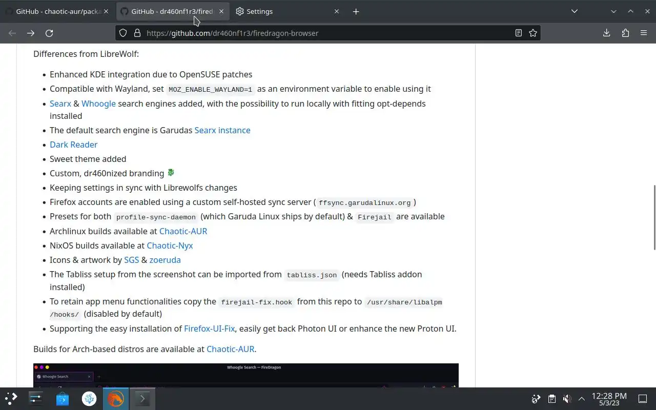The height and width of the screenshot is (410, 656).
Task: Click the dragon emoji after branding
Action: point(171,173)
